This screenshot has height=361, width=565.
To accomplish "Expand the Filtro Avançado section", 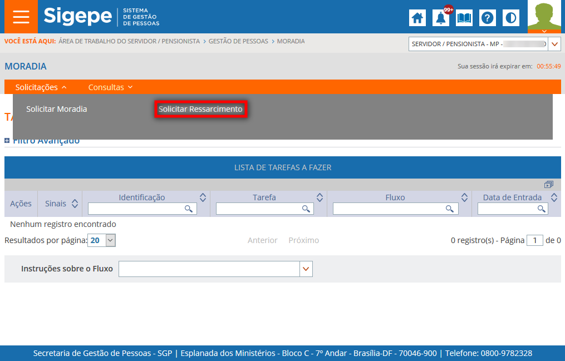I will pos(7,141).
